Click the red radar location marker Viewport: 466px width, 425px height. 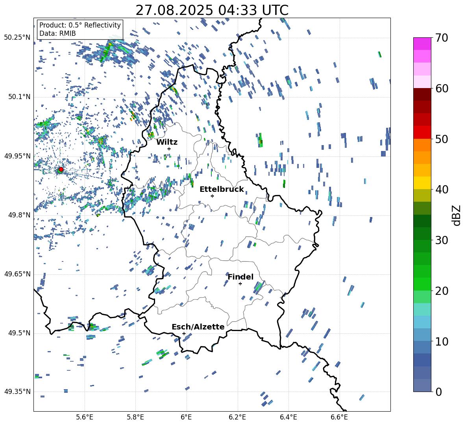61,169
